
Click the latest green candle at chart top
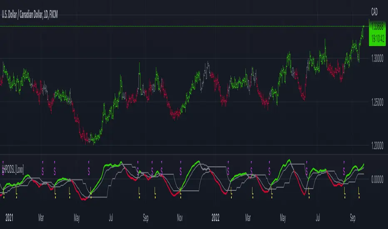363,28
